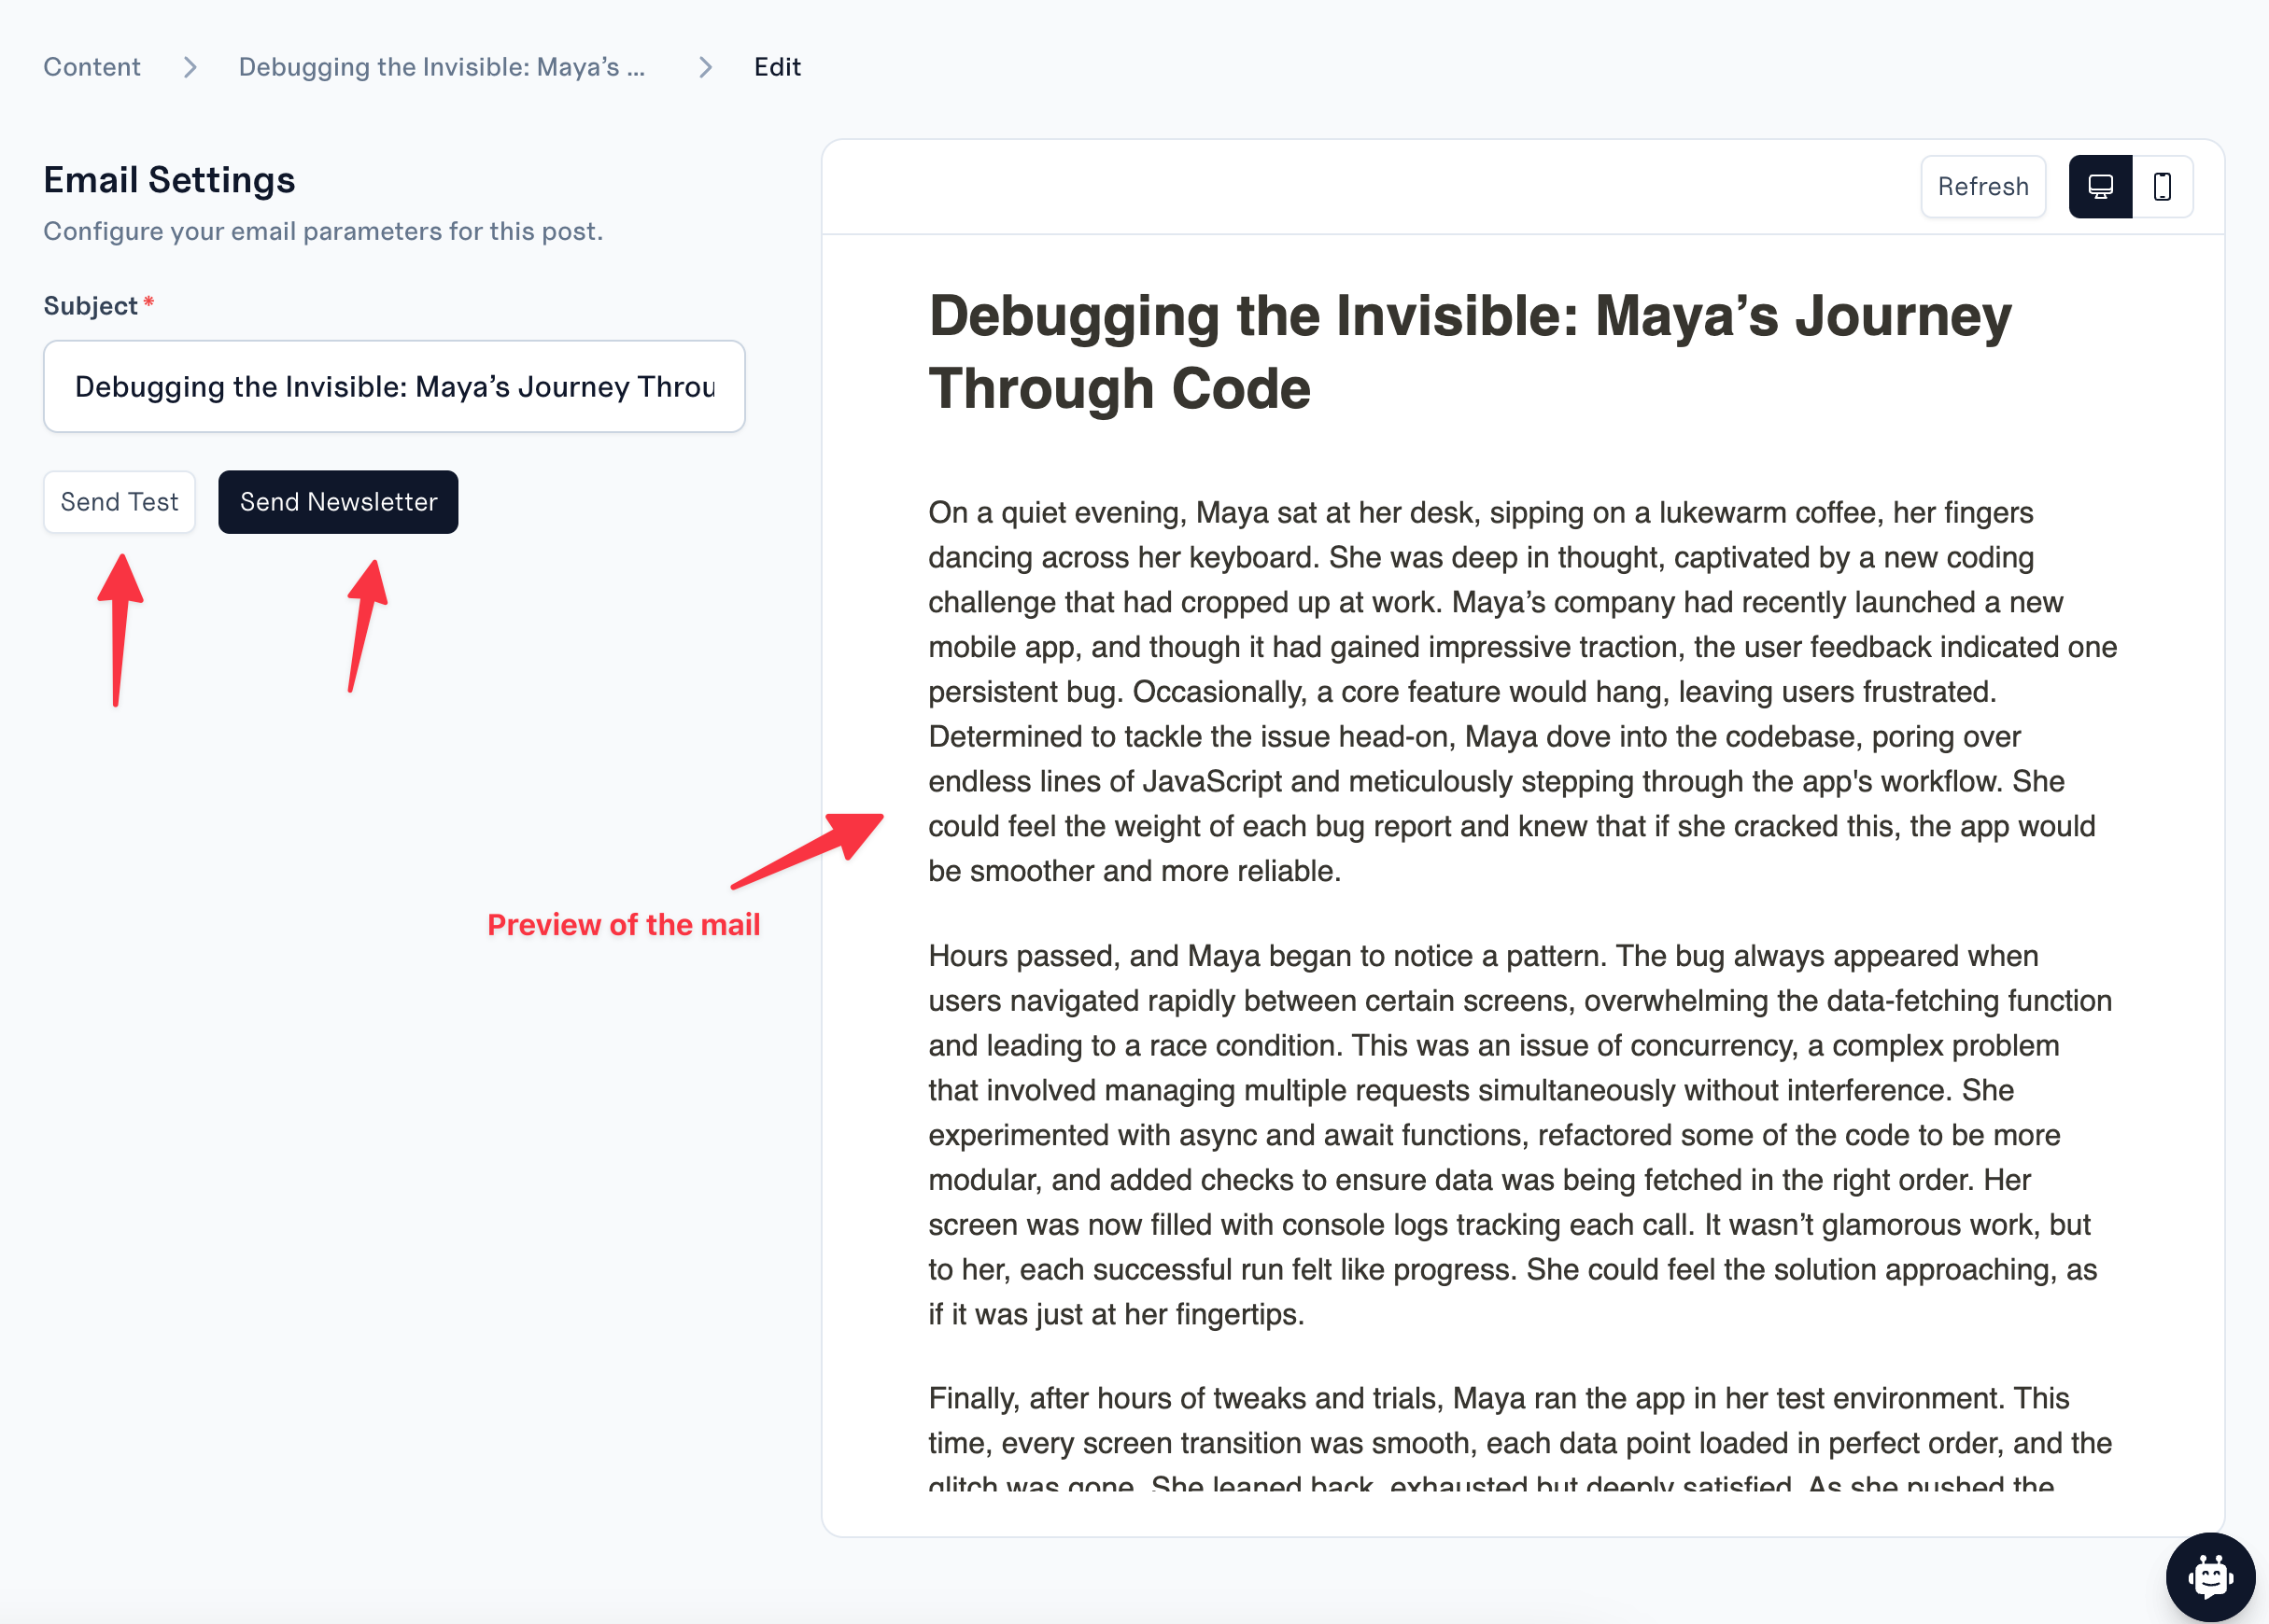This screenshot has width=2269, height=1624.
Task: Focus the Subject input field
Action: coord(394,387)
